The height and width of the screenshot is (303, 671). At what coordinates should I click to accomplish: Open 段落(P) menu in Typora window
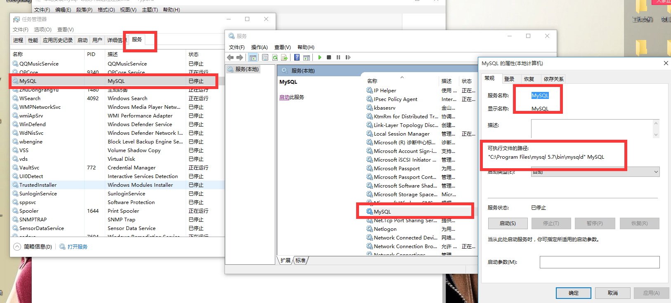[x=84, y=9]
